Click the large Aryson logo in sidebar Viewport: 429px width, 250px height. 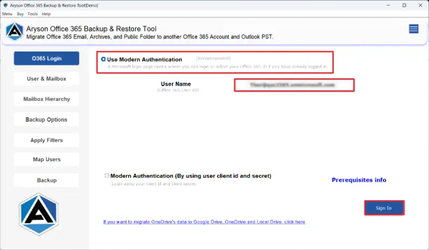pyautogui.click(x=38, y=214)
